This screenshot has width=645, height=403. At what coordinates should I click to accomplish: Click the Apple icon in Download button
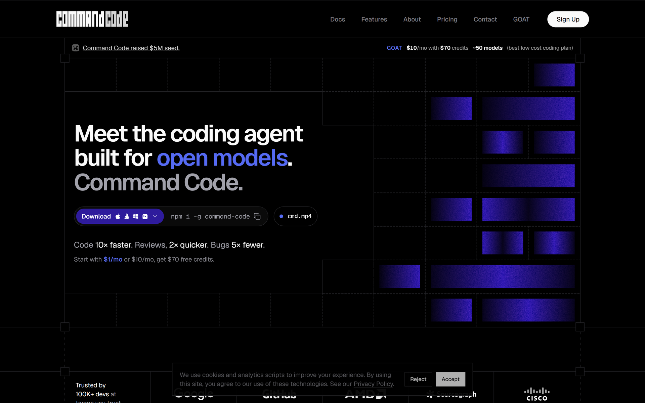(x=118, y=216)
